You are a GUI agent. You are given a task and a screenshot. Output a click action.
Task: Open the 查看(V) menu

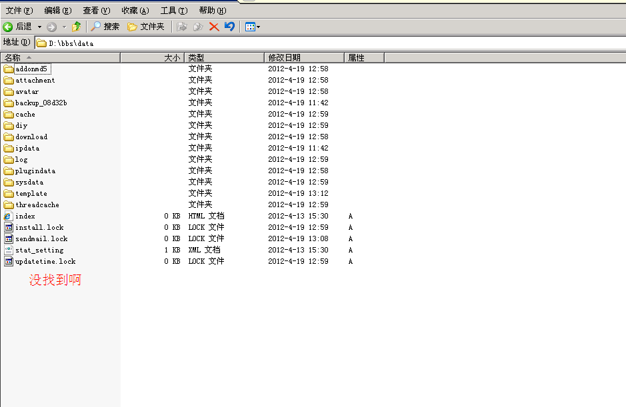coord(97,11)
